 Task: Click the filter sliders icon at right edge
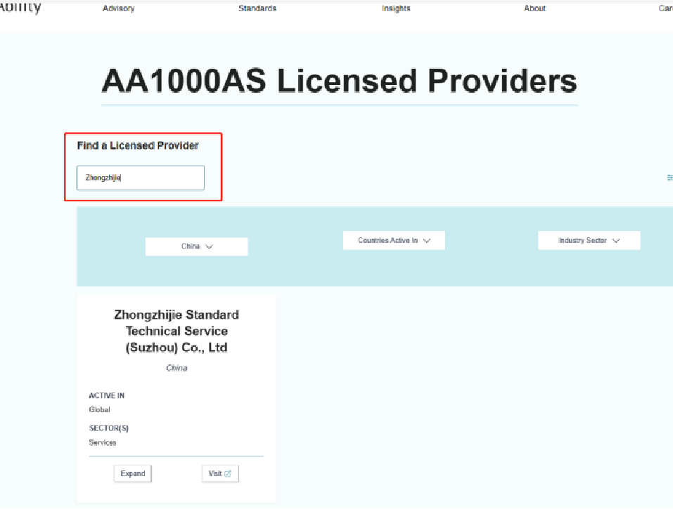tap(669, 178)
